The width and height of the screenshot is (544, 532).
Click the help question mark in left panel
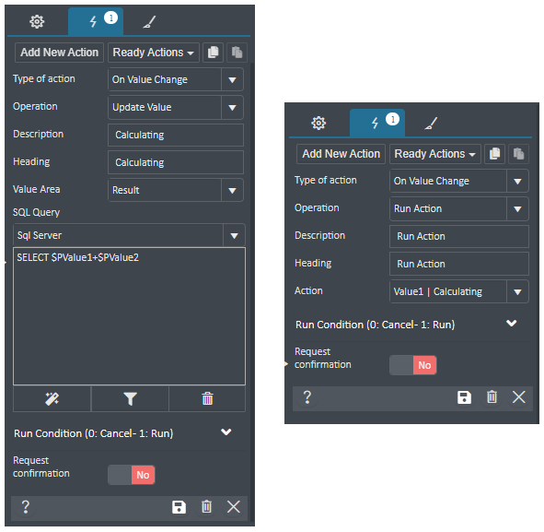(26, 507)
